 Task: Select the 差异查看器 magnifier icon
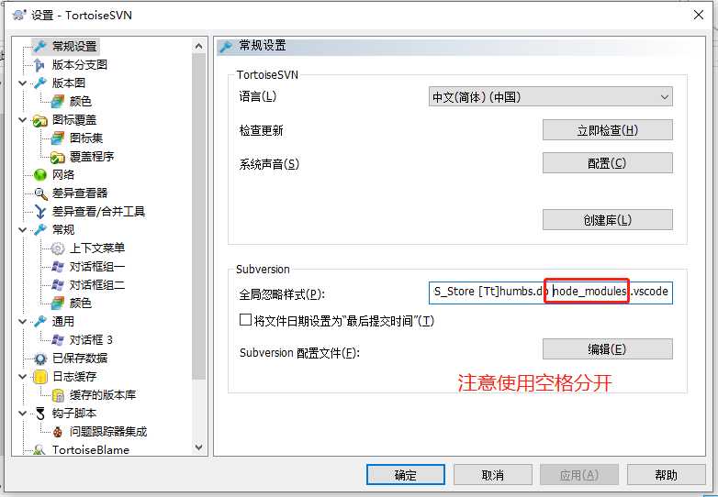tap(40, 193)
